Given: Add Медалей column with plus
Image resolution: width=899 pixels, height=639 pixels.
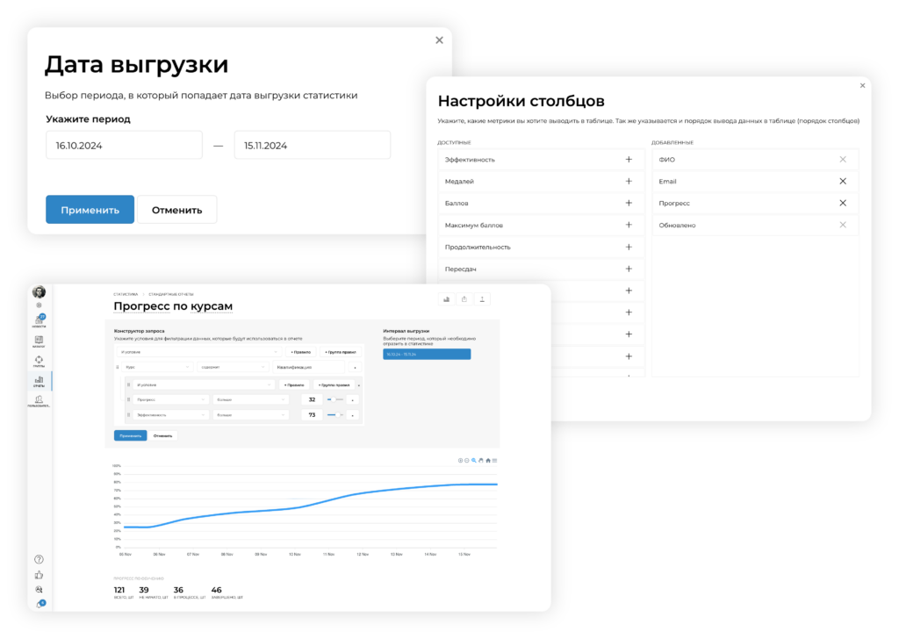Looking at the screenshot, I should click(629, 181).
